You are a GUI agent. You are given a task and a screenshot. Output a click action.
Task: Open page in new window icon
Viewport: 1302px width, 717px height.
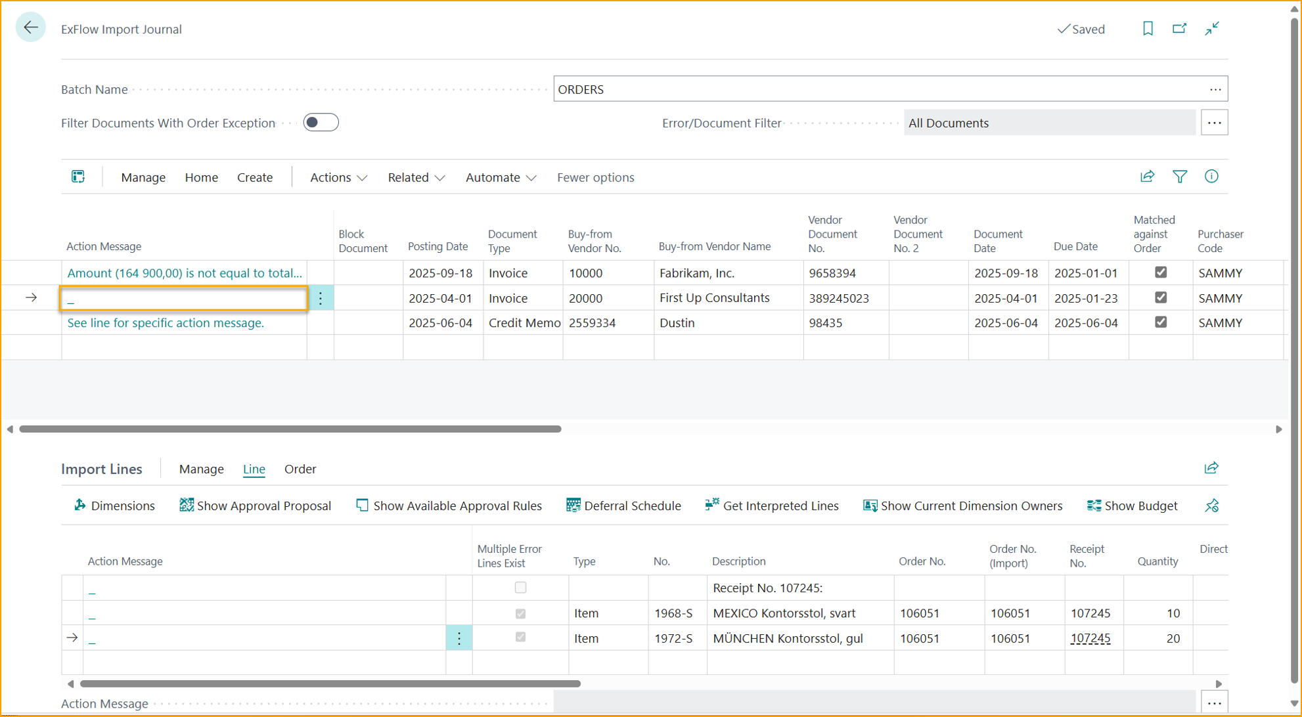[1179, 28]
